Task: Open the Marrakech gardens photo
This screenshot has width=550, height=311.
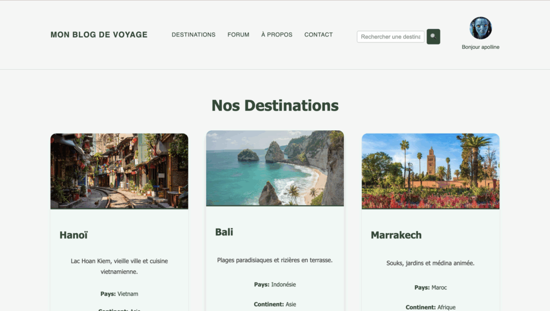Action: [x=431, y=171]
